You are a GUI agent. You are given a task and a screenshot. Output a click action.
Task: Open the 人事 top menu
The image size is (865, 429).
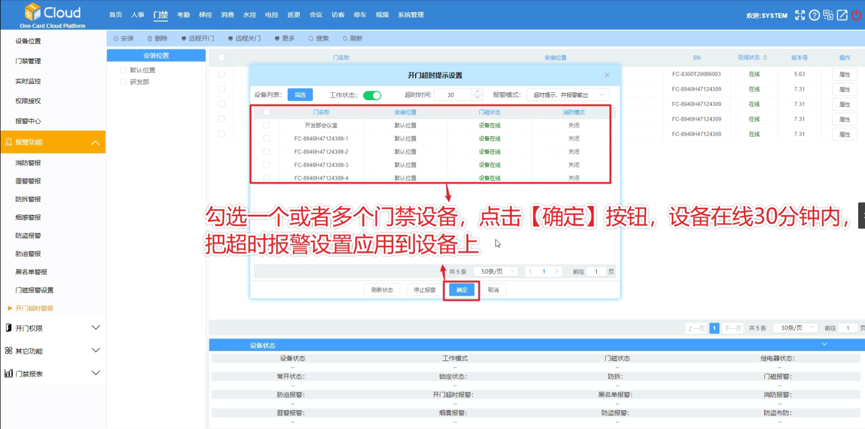point(138,15)
